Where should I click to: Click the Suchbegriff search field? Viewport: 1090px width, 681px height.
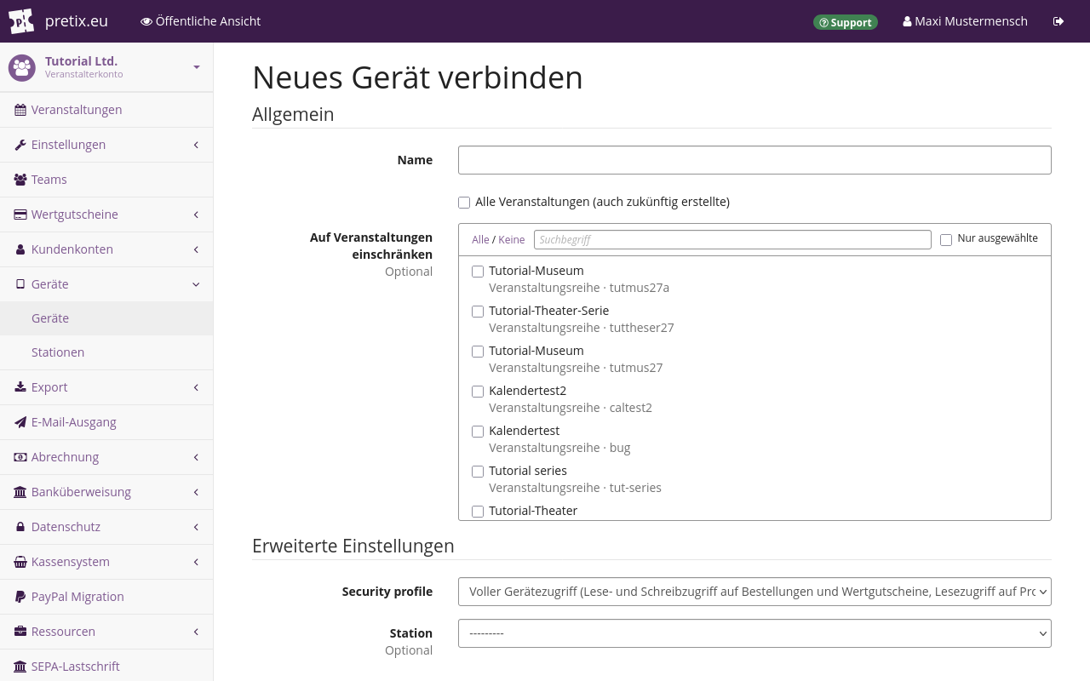732,240
